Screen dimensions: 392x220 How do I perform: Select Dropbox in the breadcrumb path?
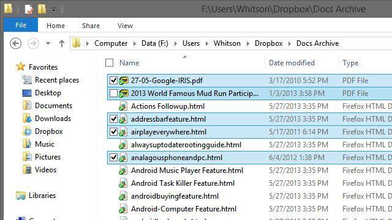click(268, 43)
